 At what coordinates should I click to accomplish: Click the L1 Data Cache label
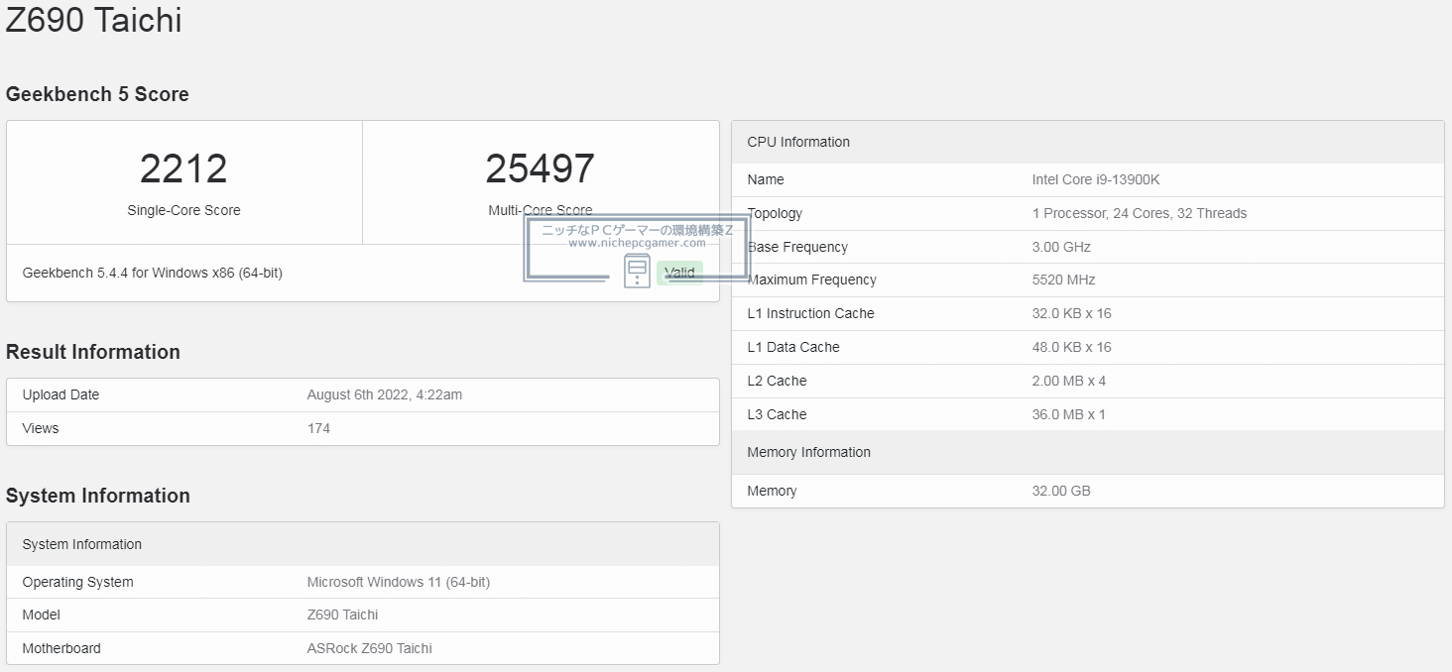[793, 347]
